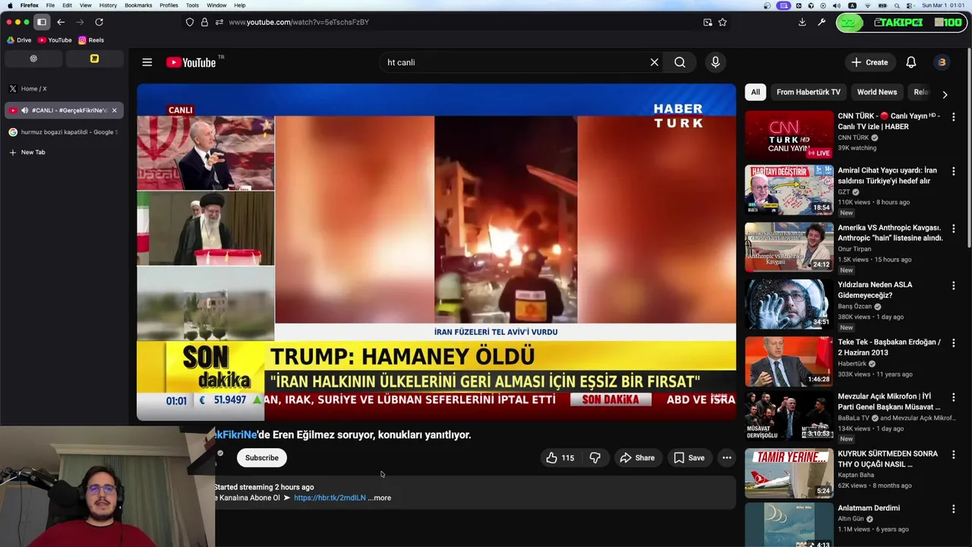Open Amerika VS Anthropic Kavgası video title
Image resolution: width=972 pixels, height=547 pixels.
pyautogui.click(x=890, y=232)
